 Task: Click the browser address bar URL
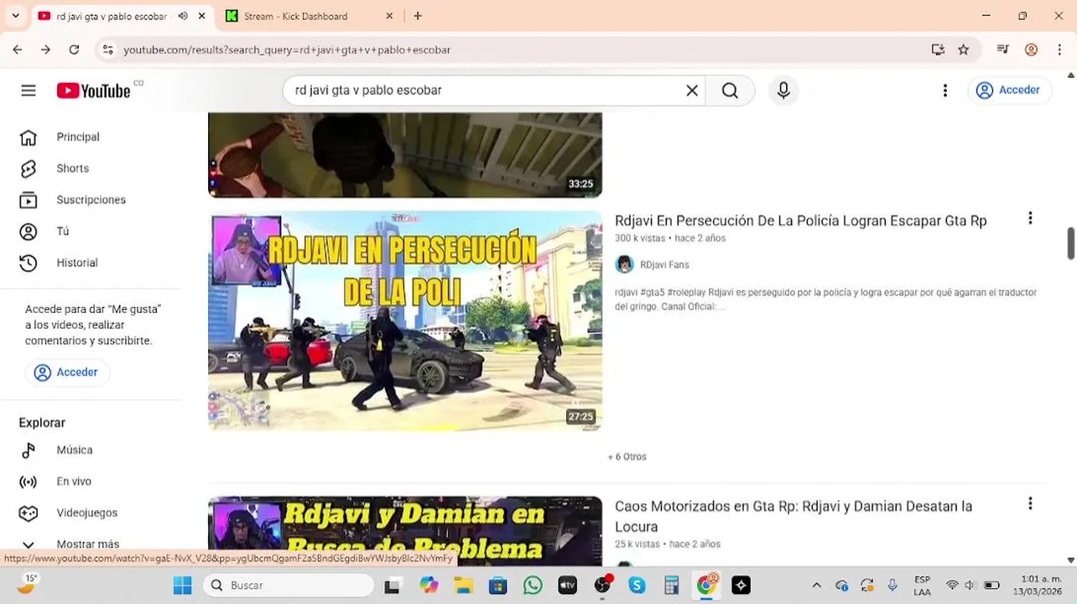pos(287,50)
